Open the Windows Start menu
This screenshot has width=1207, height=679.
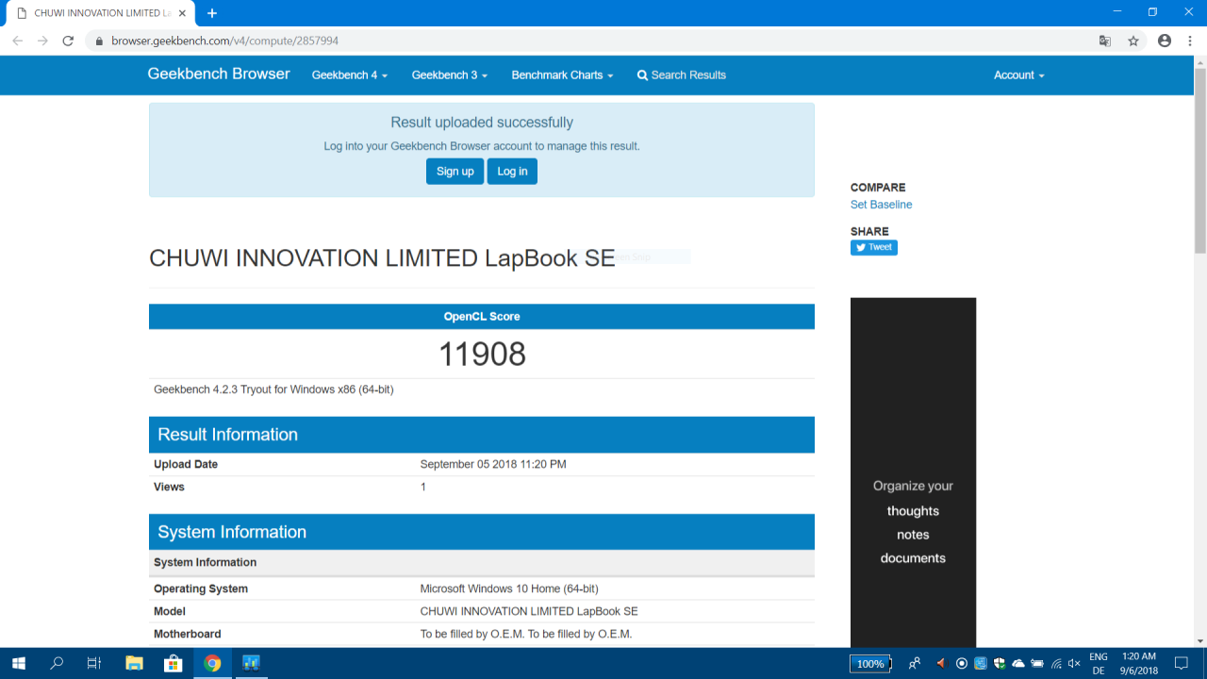tap(18, 663)
